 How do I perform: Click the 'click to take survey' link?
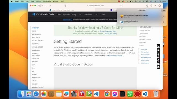[111, 34]
